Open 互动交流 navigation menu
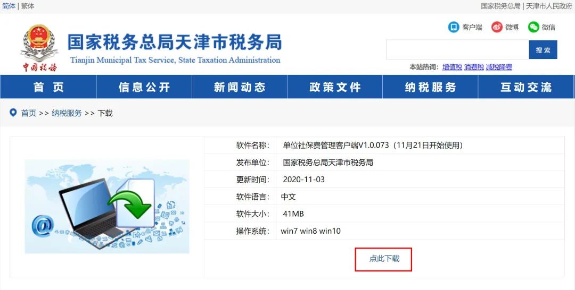Image resolution: width=575 pixels, height=290 pixels. pos(526,87)
